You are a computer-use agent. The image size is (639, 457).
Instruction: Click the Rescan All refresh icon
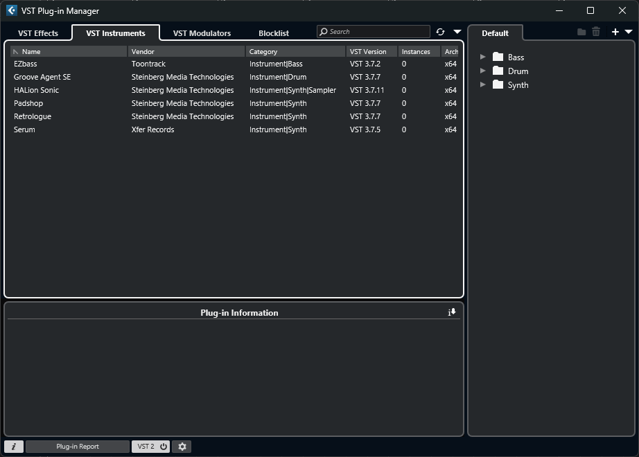tap(440, 32)
